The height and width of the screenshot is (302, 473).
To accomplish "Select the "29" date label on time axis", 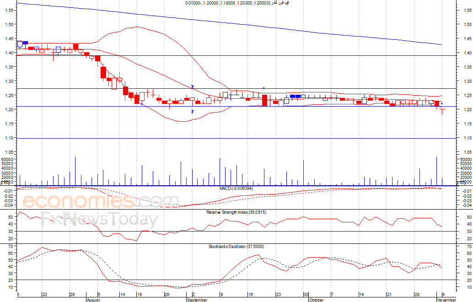I will click(x=72, y=295).
